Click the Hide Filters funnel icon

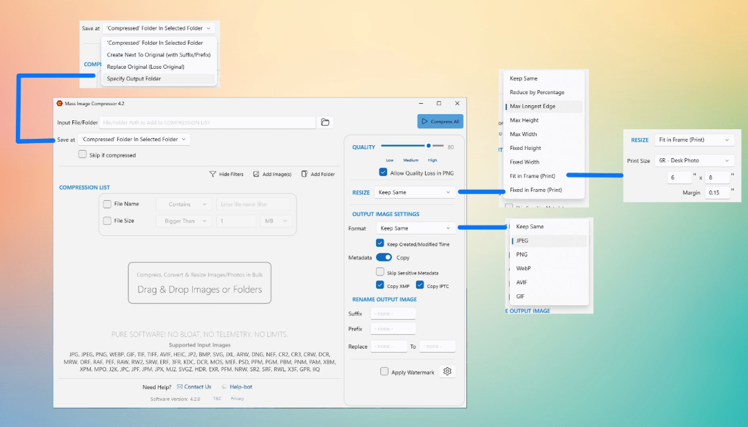213,175
